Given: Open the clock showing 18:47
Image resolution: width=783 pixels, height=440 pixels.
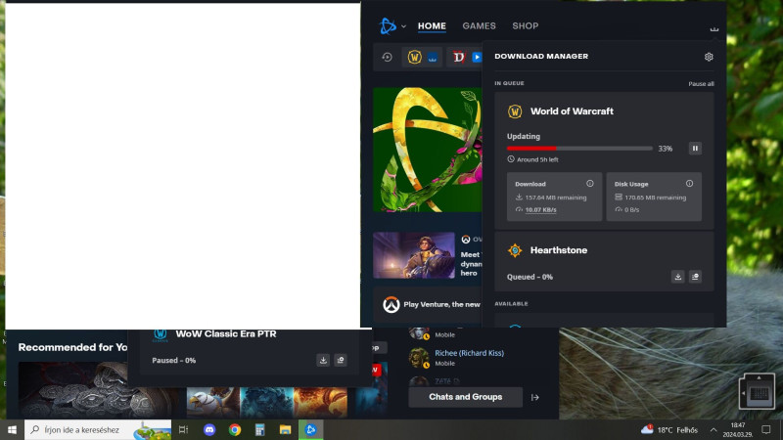Looking at the screenshot, I should pos(738,429).
